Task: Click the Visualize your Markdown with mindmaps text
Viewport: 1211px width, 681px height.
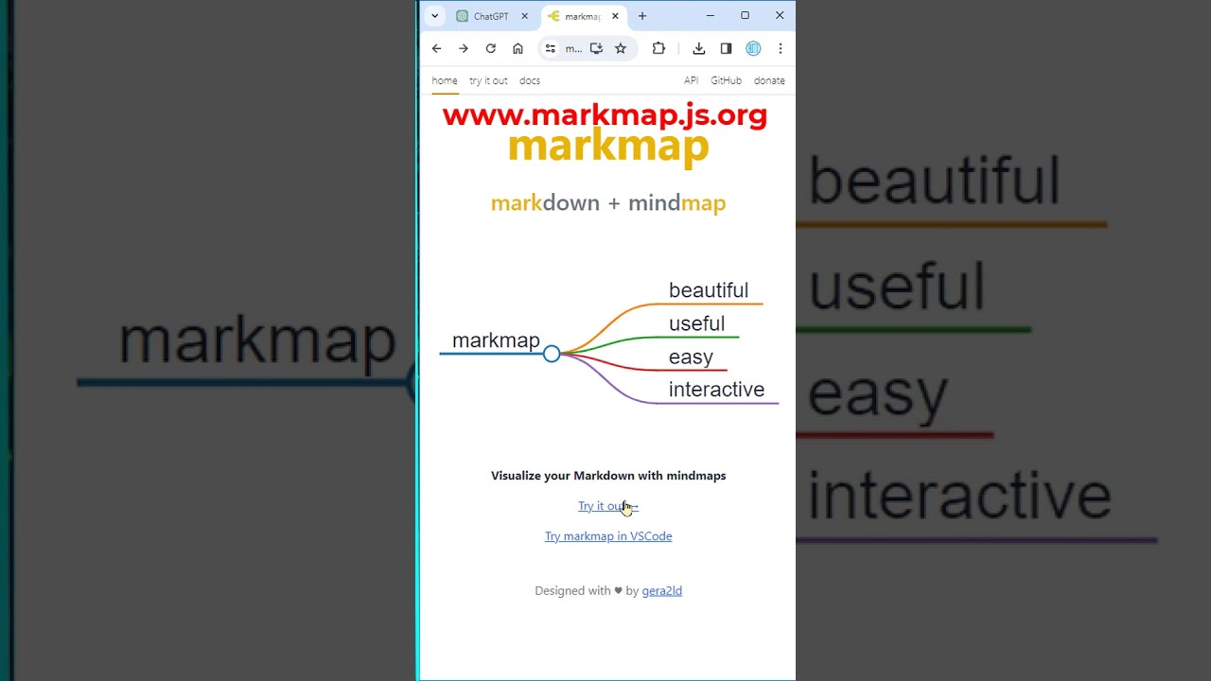Action: tap(608, 476)
